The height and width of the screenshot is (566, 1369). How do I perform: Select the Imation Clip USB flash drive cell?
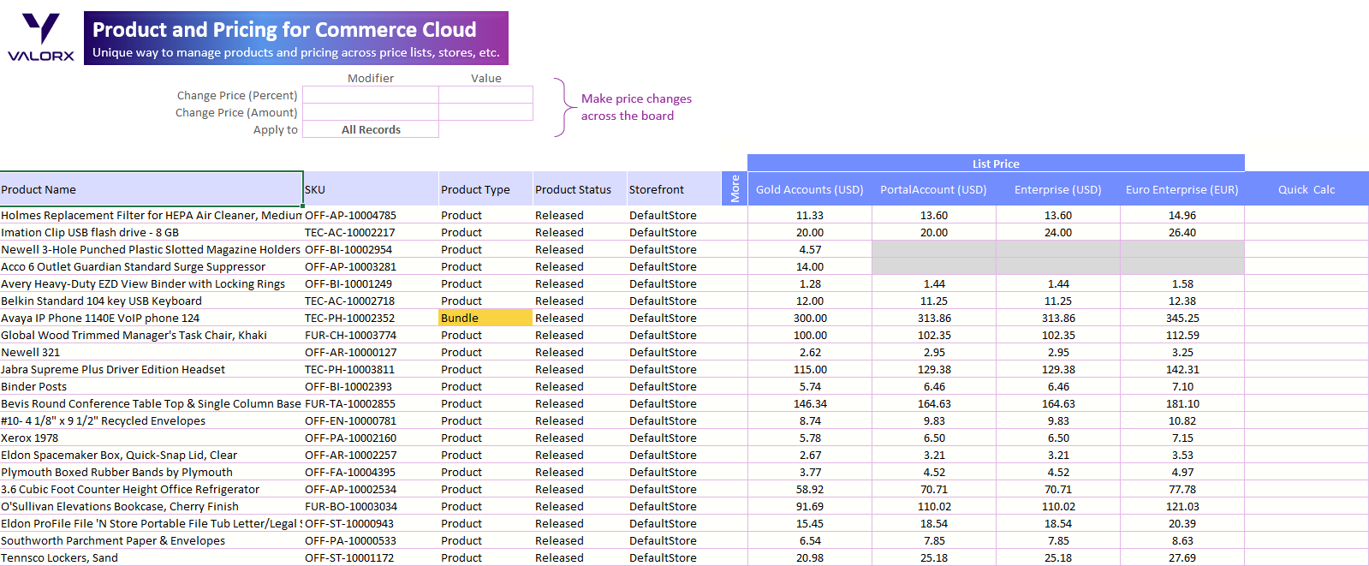click(152, 232)
